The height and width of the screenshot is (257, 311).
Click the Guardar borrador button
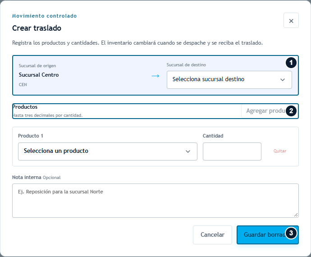point(267,234)
